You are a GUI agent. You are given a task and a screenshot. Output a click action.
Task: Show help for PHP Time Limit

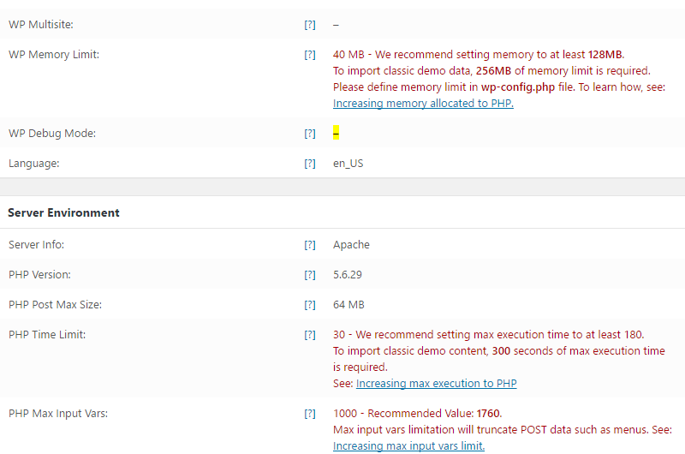pyautogui.click(x=310, y=335)
